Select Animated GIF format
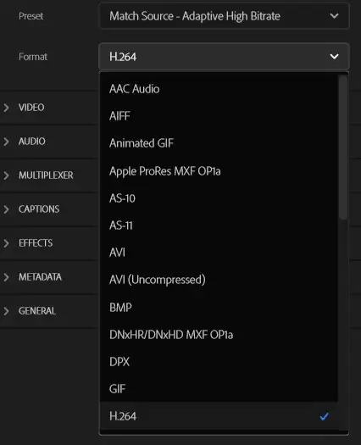 (219, 143)
